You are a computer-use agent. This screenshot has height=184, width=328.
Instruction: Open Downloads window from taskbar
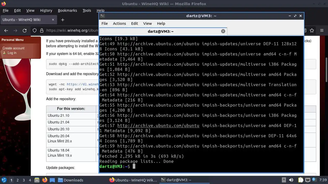70,180
